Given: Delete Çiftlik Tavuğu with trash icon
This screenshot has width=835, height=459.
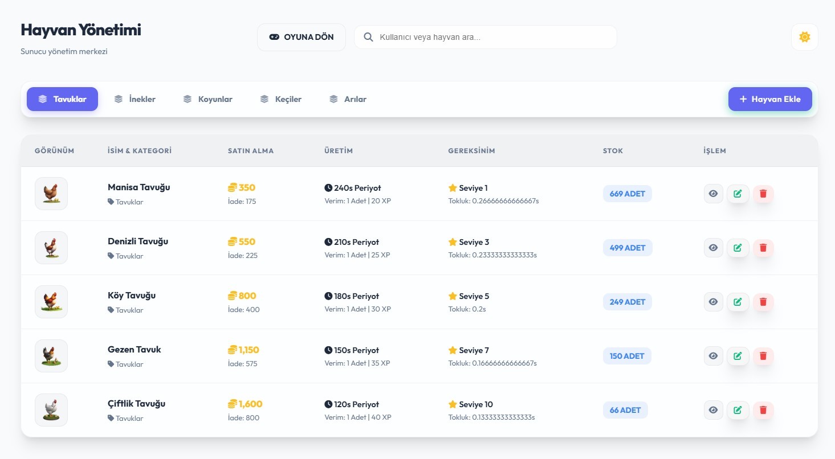Looking at the screenshot, I should tap(763, 410).
